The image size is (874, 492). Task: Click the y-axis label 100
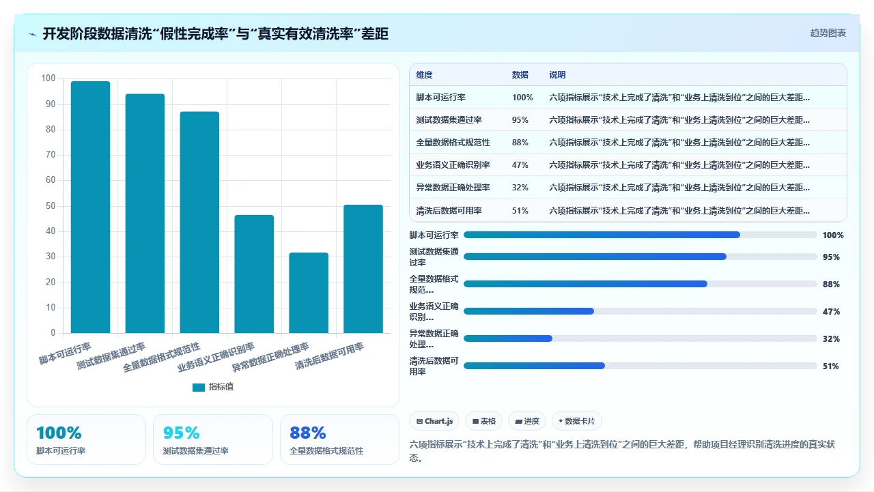[48, 78]
